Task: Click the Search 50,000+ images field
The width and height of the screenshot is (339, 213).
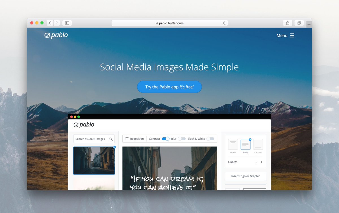Action: (x=94, y=139)
